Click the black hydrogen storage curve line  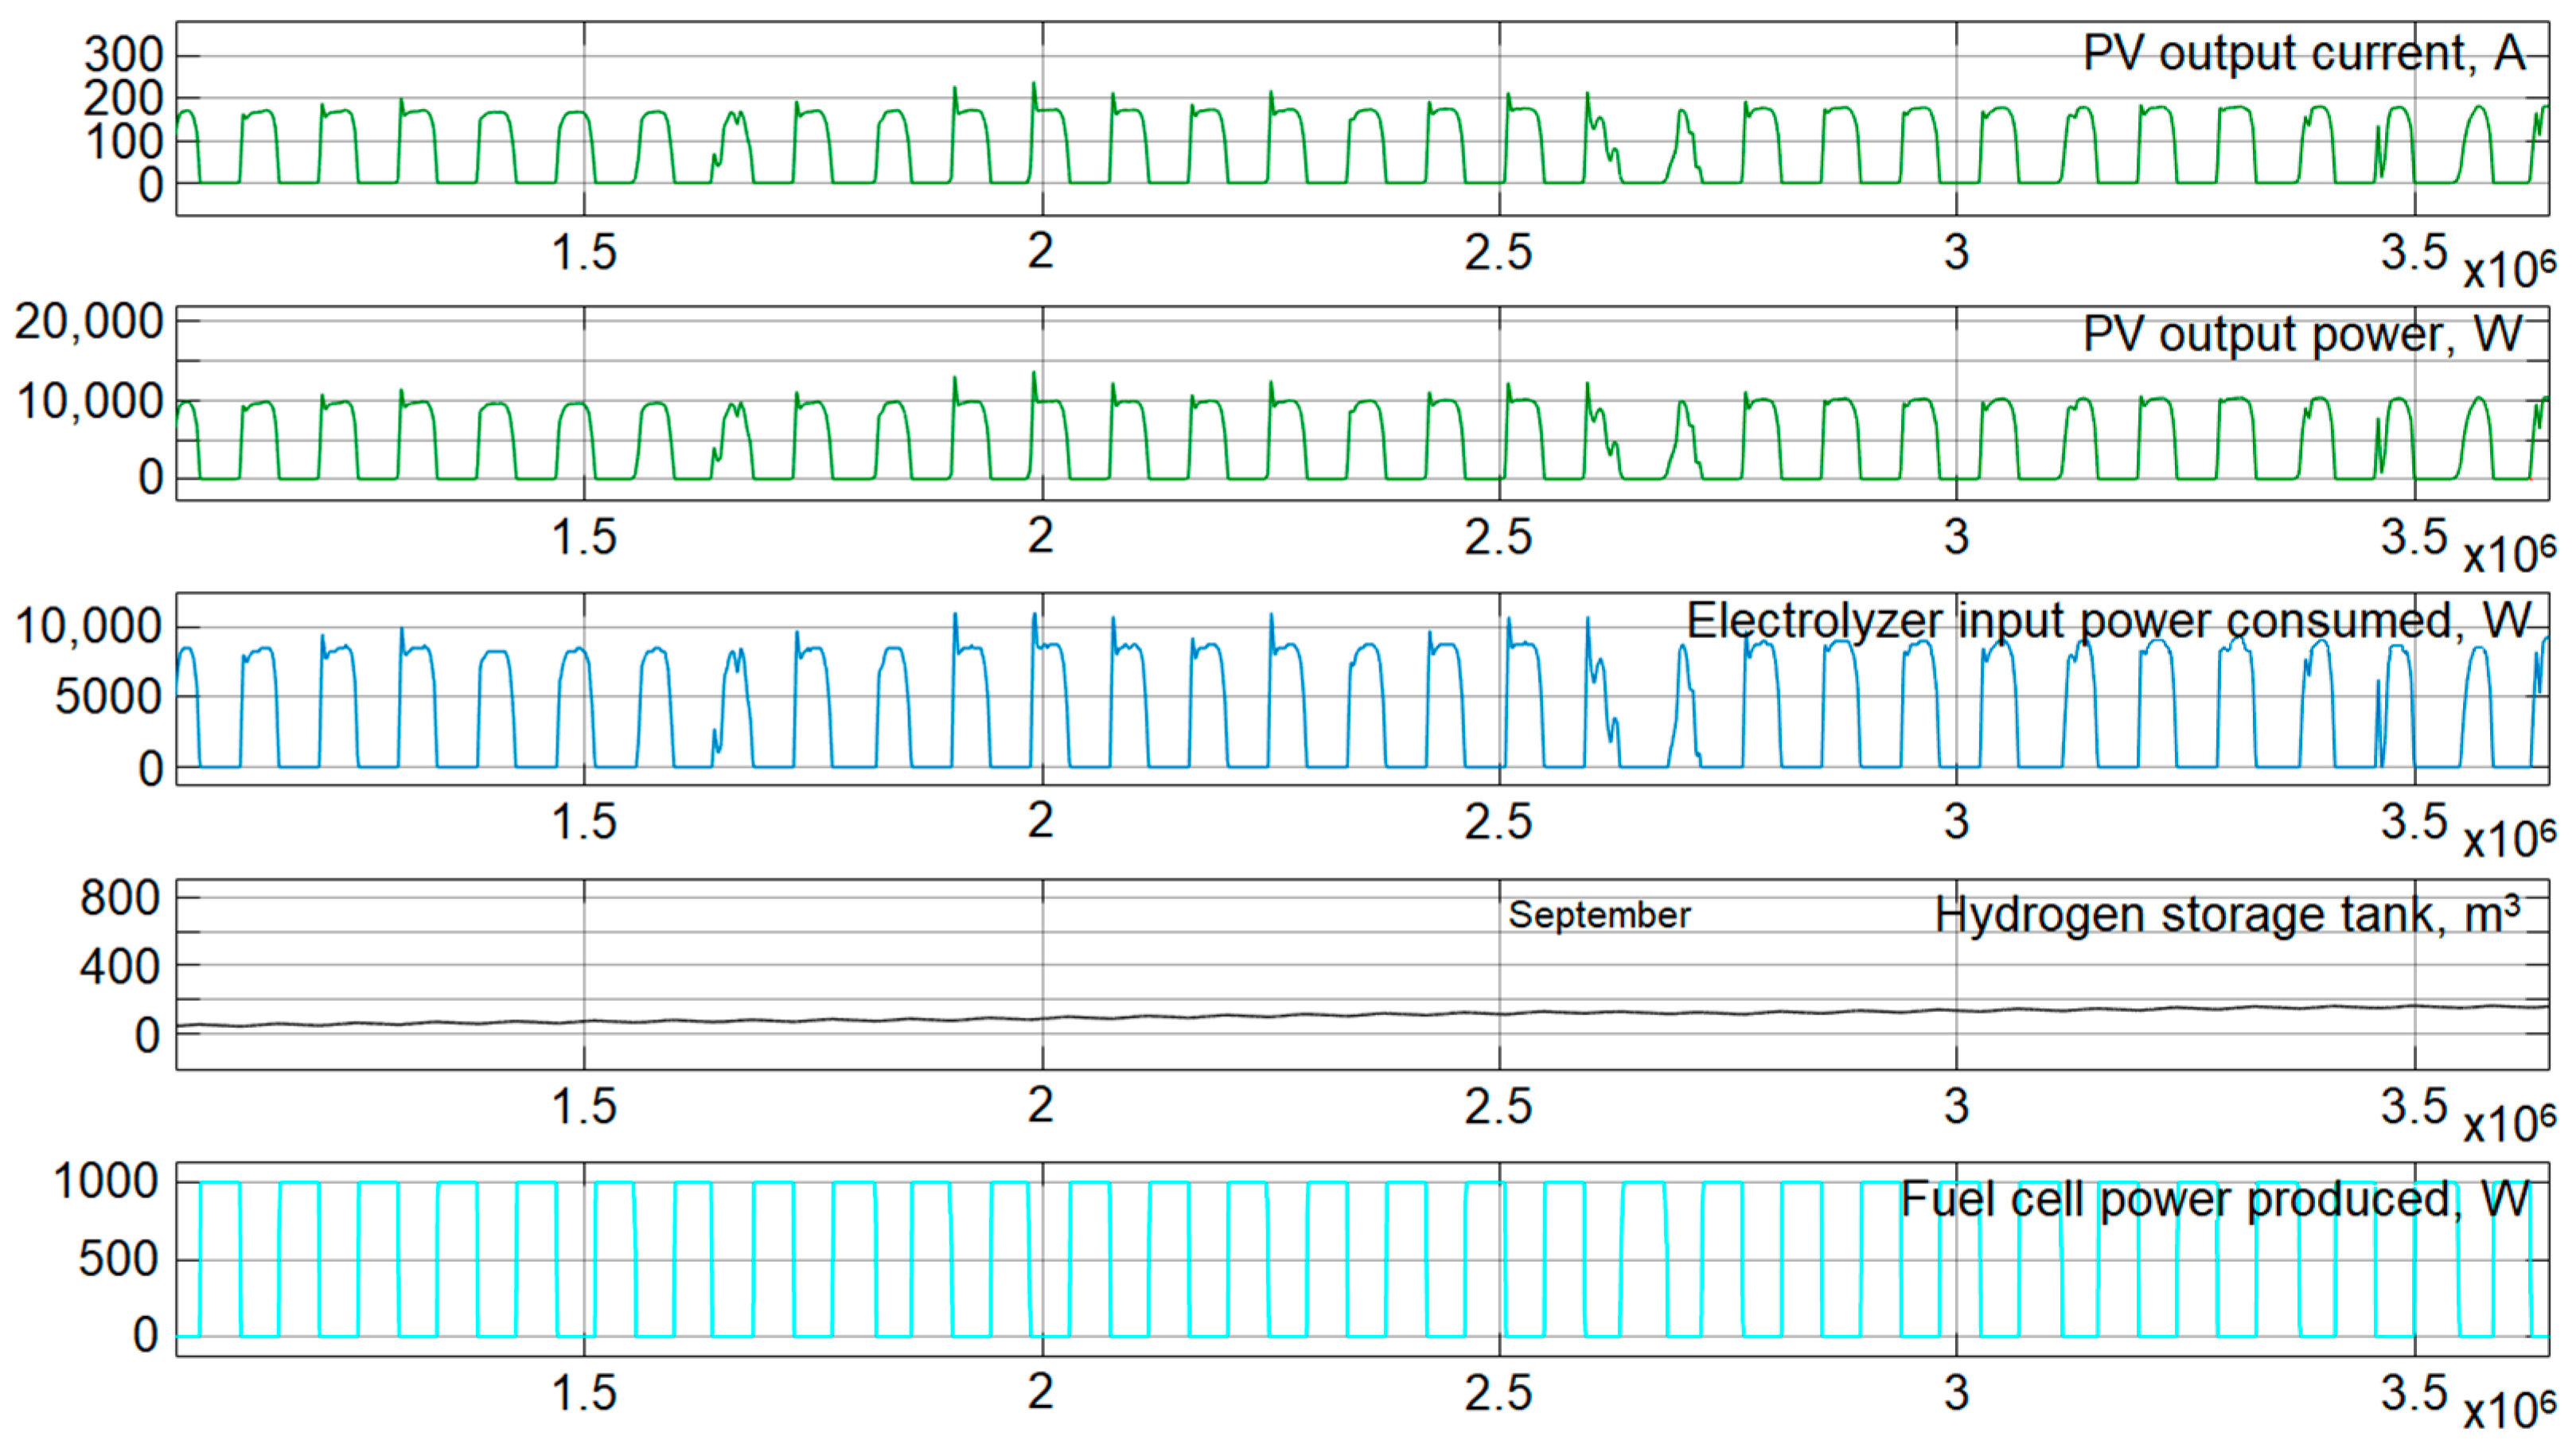click(1300, 1015)
